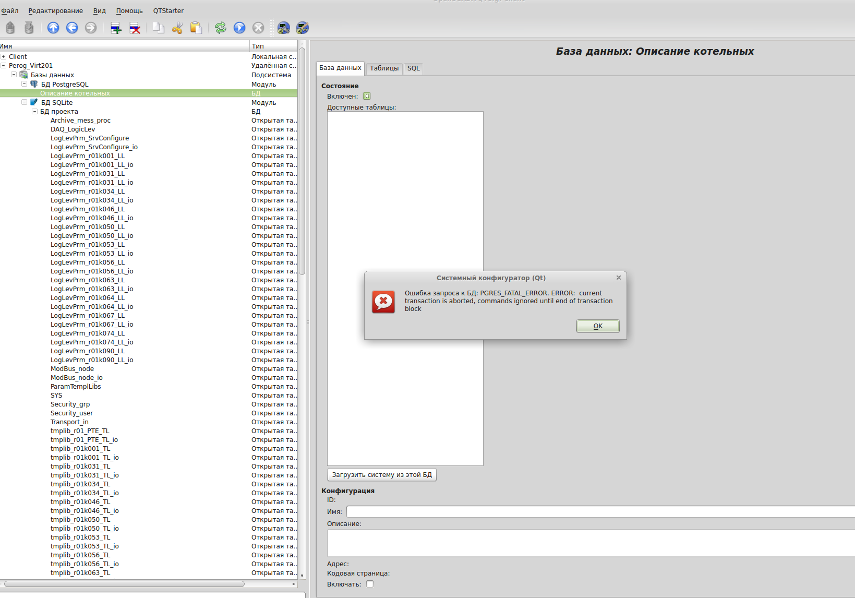This screenshot has width=855, height=598.
Task: Toggle the Включен state checkbox
Action: 367,96
